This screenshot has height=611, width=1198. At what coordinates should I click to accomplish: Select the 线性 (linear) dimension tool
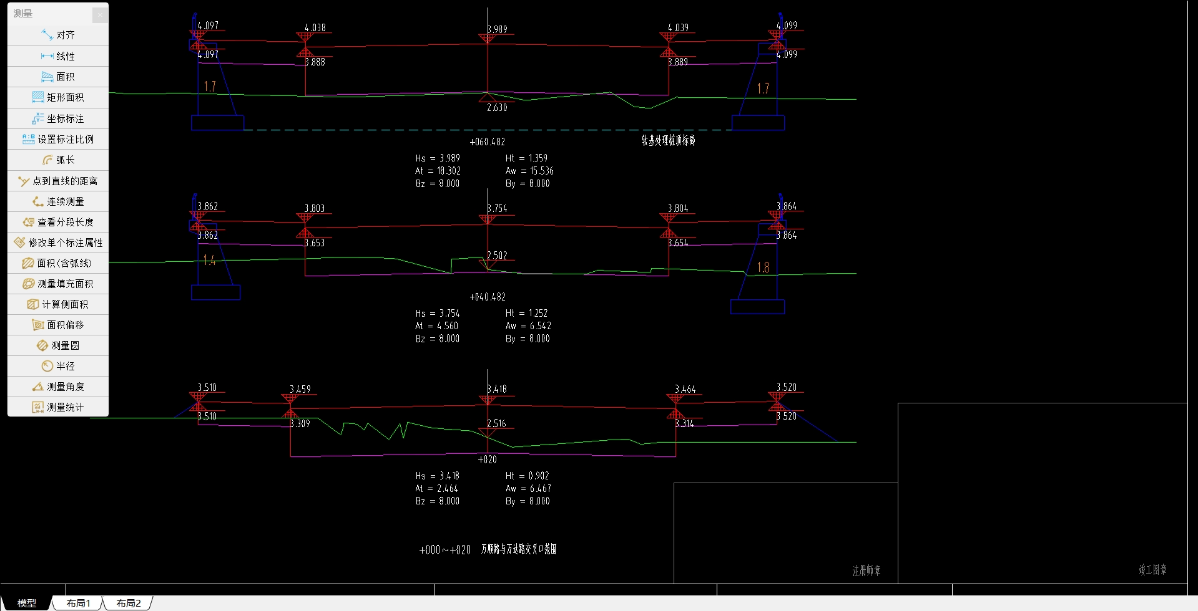[x=58, y=56]
